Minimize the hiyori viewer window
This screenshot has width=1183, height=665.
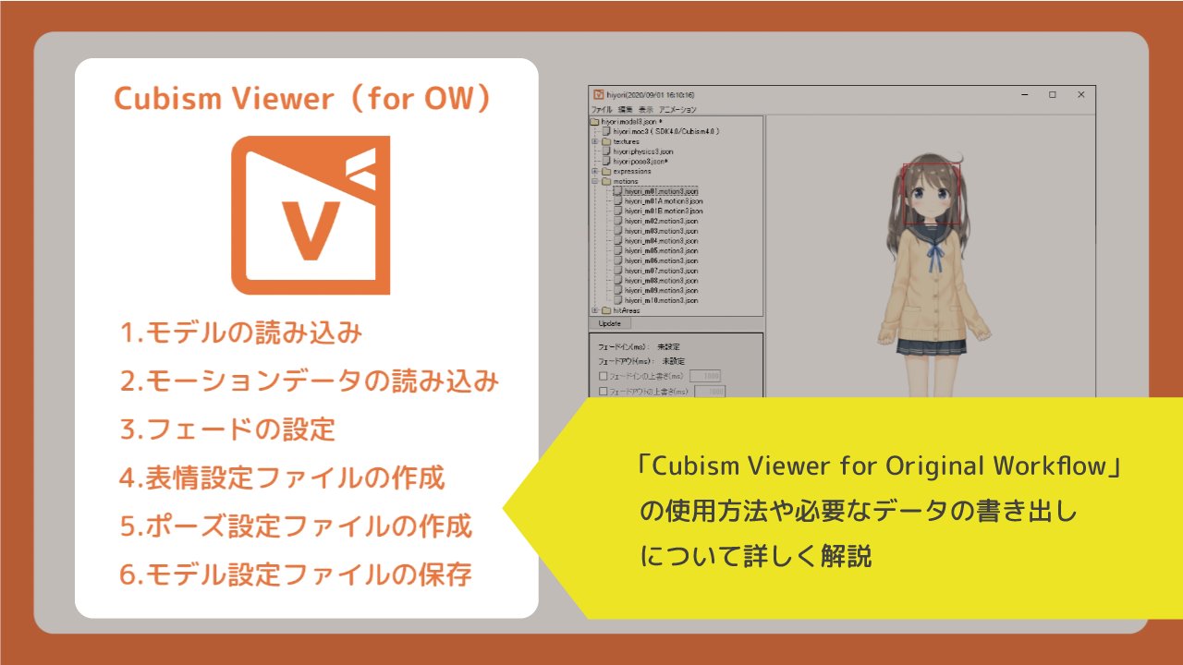click(1025, 94)
